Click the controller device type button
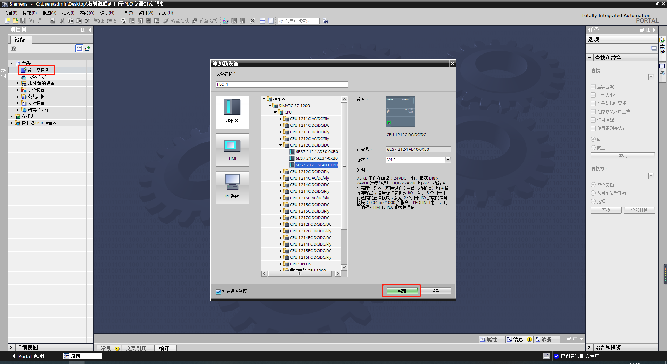 tap(232, 112)
